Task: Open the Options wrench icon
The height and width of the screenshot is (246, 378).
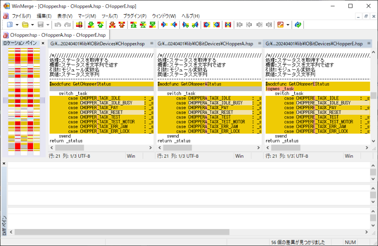Action: pos(280,25)
